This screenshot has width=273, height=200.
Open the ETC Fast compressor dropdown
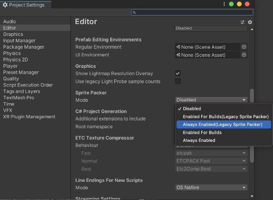pyautogui.click(x=212, y=153)
